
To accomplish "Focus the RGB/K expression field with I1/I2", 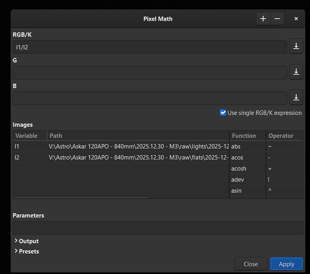I will pyautogui.click(x=150, y=47).
